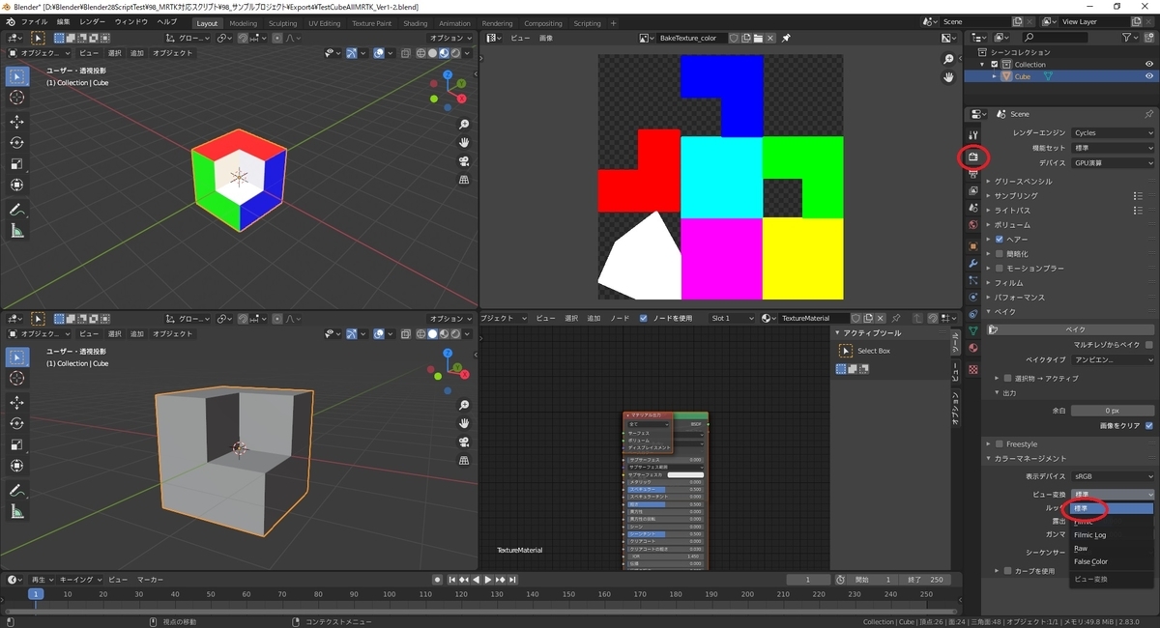Collapse the カラーマネージメント panel
1160x628 pixels.
click(1030, 458)
